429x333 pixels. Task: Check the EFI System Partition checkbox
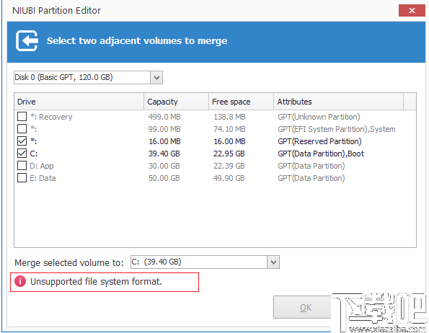[22, 128]
